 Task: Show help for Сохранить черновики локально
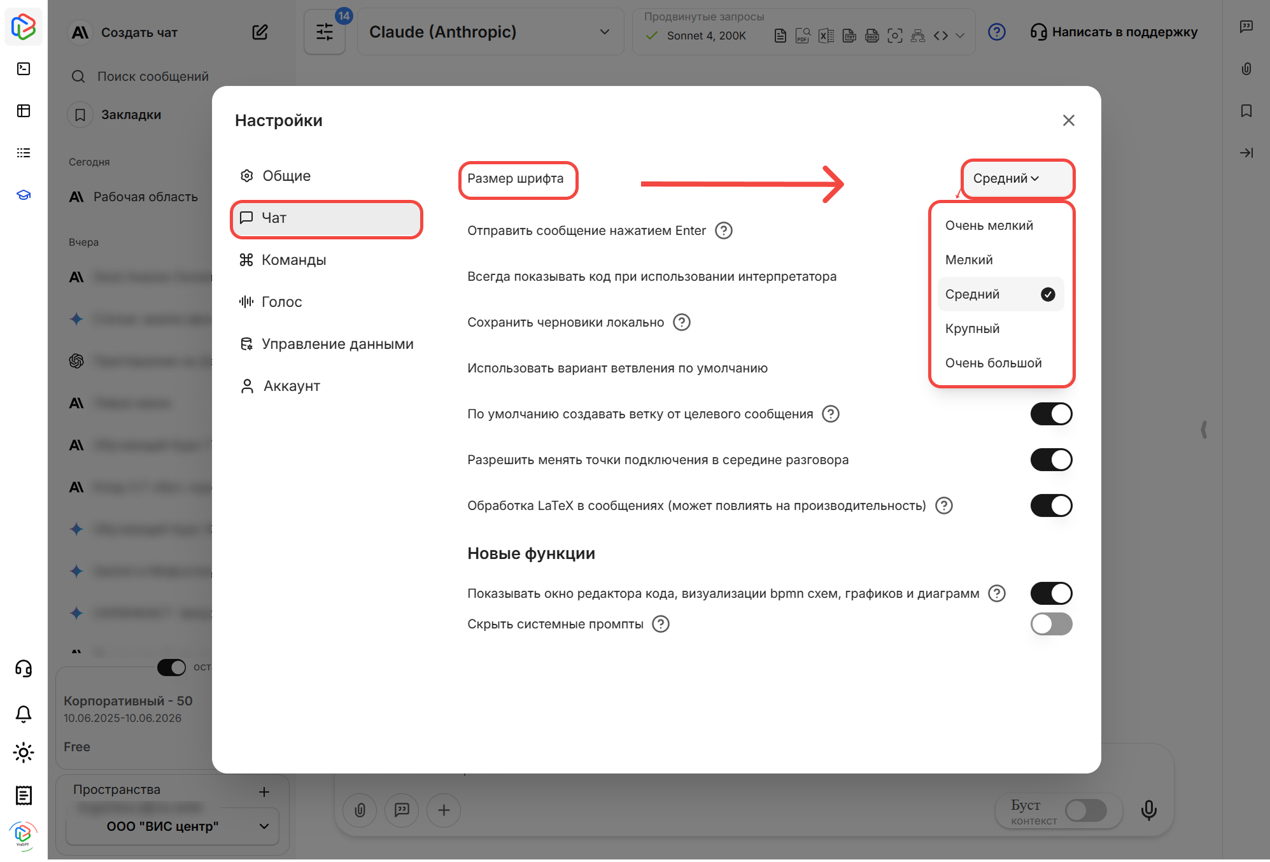682,322
